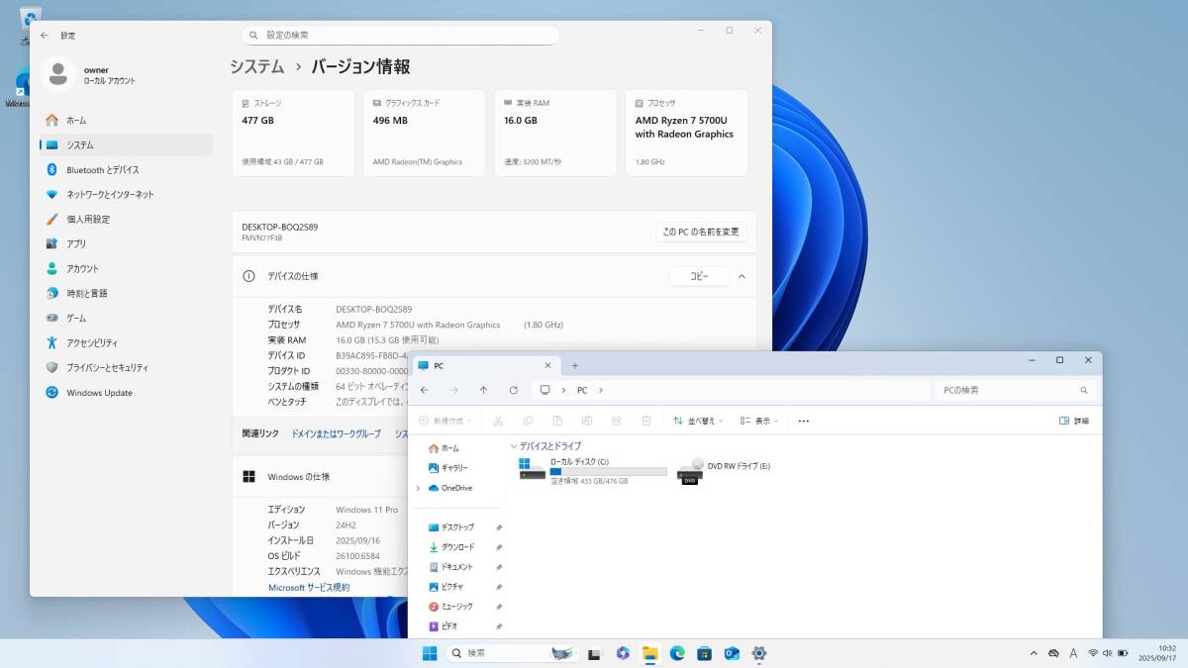The image size is (1188, 668).
Task: Select the Cut icon in Explorer toolbar
Action: [x=499, y=420]
